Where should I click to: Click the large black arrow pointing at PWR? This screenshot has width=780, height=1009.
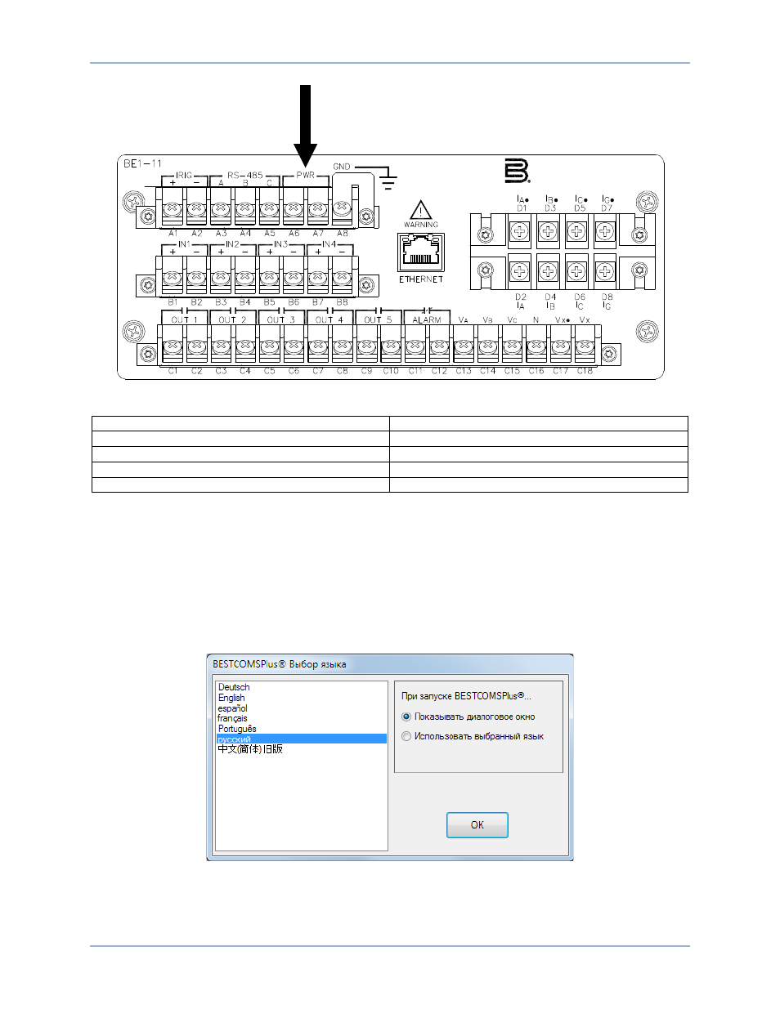[x=305, y=126]
